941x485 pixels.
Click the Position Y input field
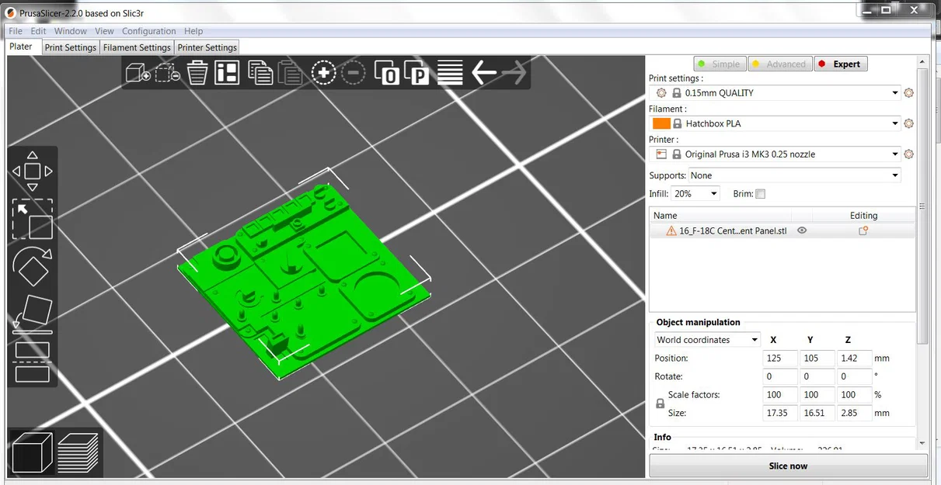(x=817, y=359)
